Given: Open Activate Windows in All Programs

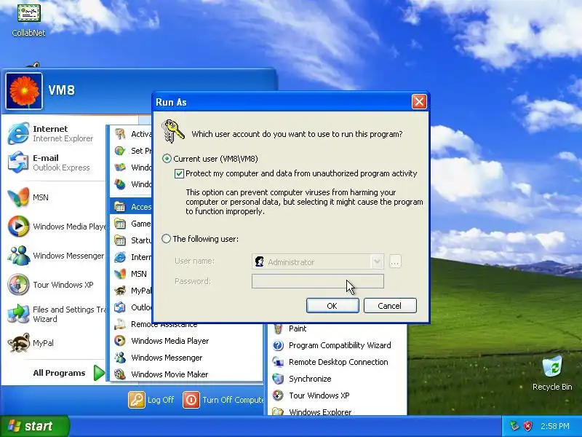Looking at the screenshot, I should (x=132, y=134).
